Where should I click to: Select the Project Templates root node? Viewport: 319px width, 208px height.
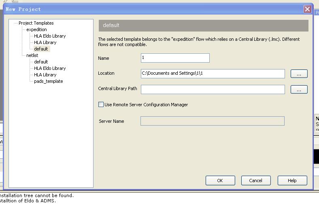click(x=36, y=23)
